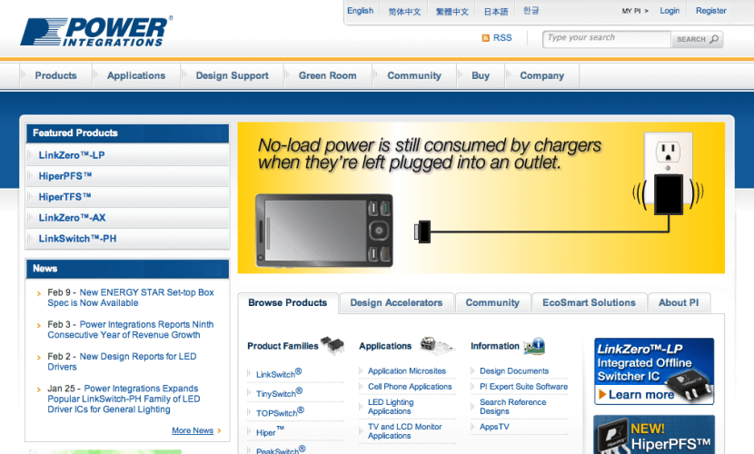This screenshot has height=454, width=754.
Task: Switch to the Design Accelerators tab
Action: pos(396,302)
